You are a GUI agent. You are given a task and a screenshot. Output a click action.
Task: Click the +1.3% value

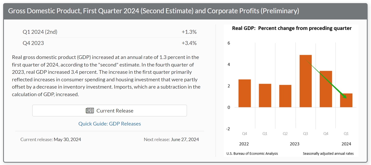coord(189,32)
